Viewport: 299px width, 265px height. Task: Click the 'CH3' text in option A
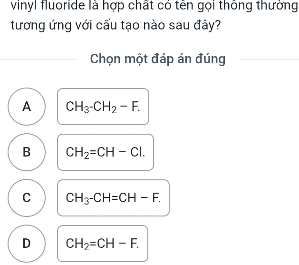76,107
